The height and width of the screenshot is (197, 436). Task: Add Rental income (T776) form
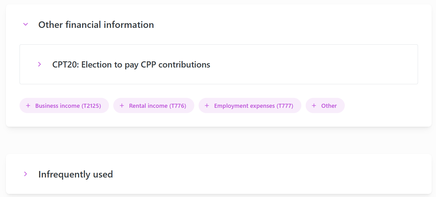[x=157, y=106]
